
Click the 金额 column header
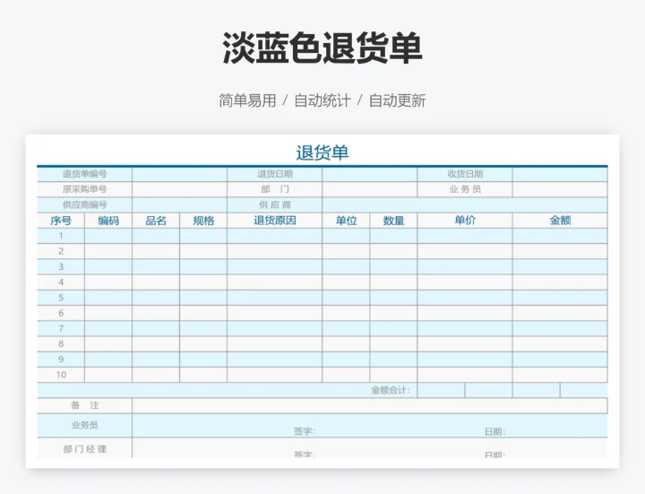(x=560, y=221)
